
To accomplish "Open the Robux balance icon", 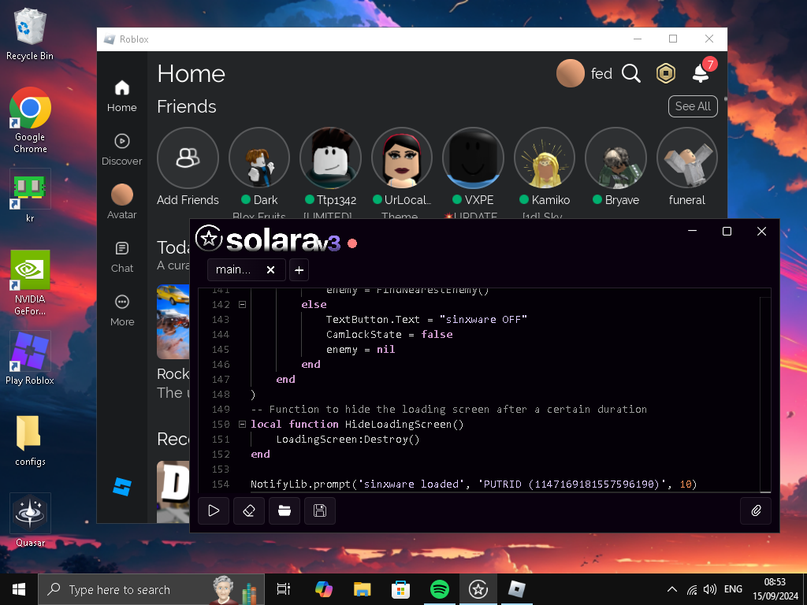I will [665, 73].
